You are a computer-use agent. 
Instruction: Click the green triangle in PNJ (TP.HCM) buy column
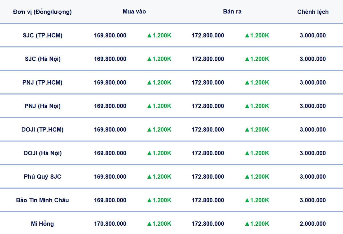click(149, 83)
